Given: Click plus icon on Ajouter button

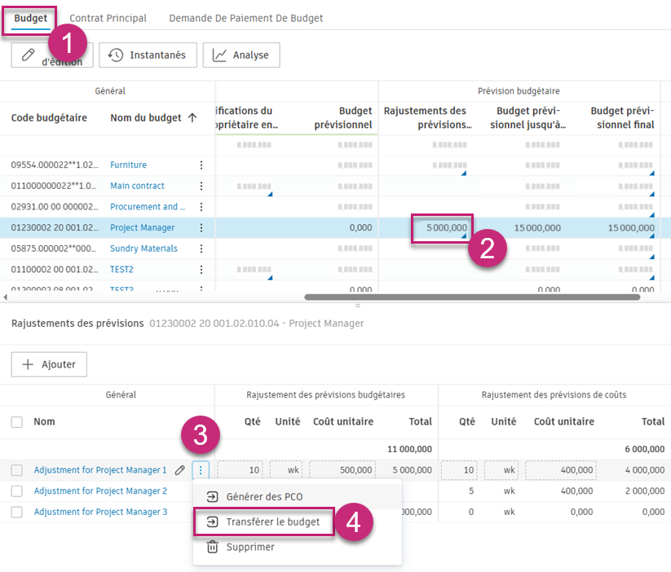Looking at the screenshot, I should click(28, 364).
